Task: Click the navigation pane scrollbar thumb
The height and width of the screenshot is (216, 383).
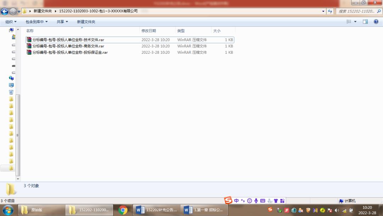Action: click(x=18, y=135)
